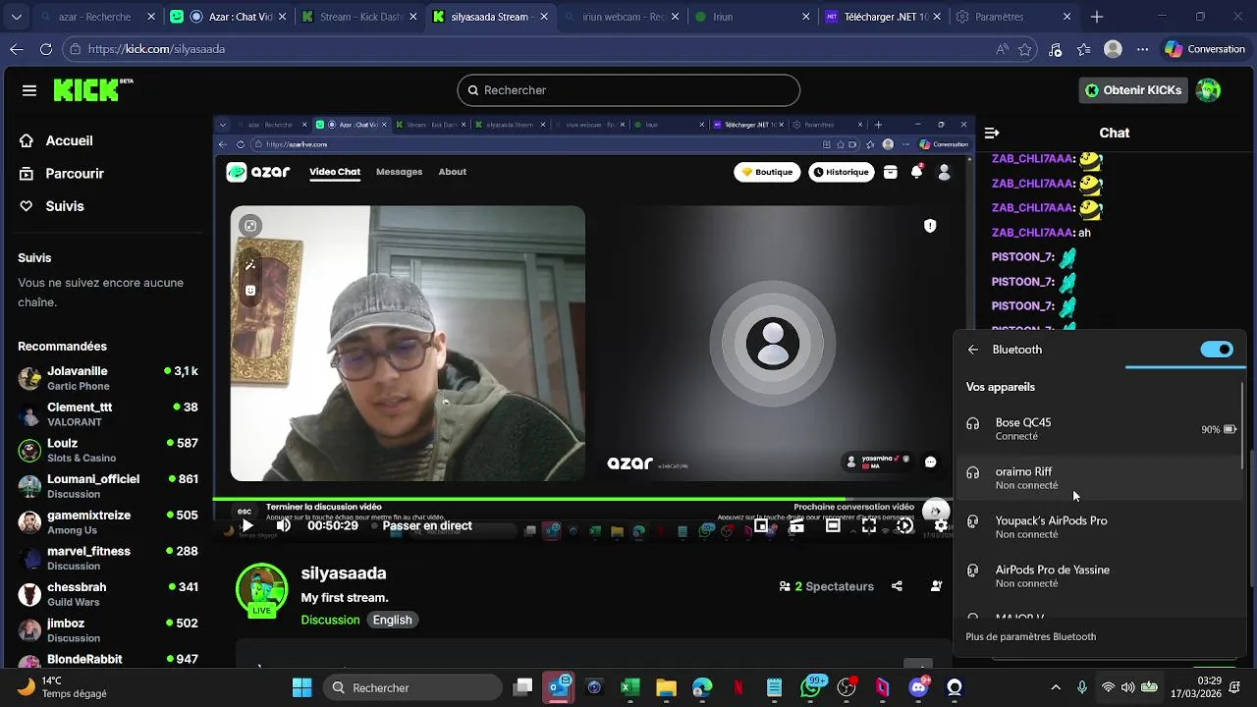This screenshot has height=707, width=1257.
Task: Add this page to favorites star
Action: click(1025, 49)
